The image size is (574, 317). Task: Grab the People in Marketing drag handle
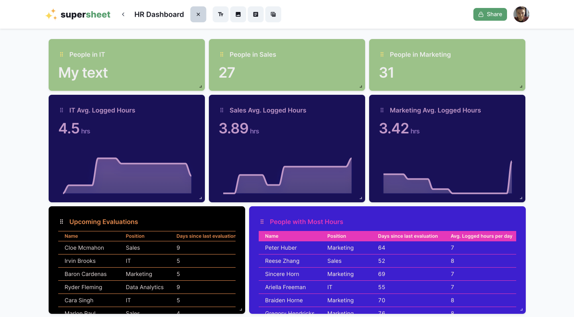(x=382, y=55)
